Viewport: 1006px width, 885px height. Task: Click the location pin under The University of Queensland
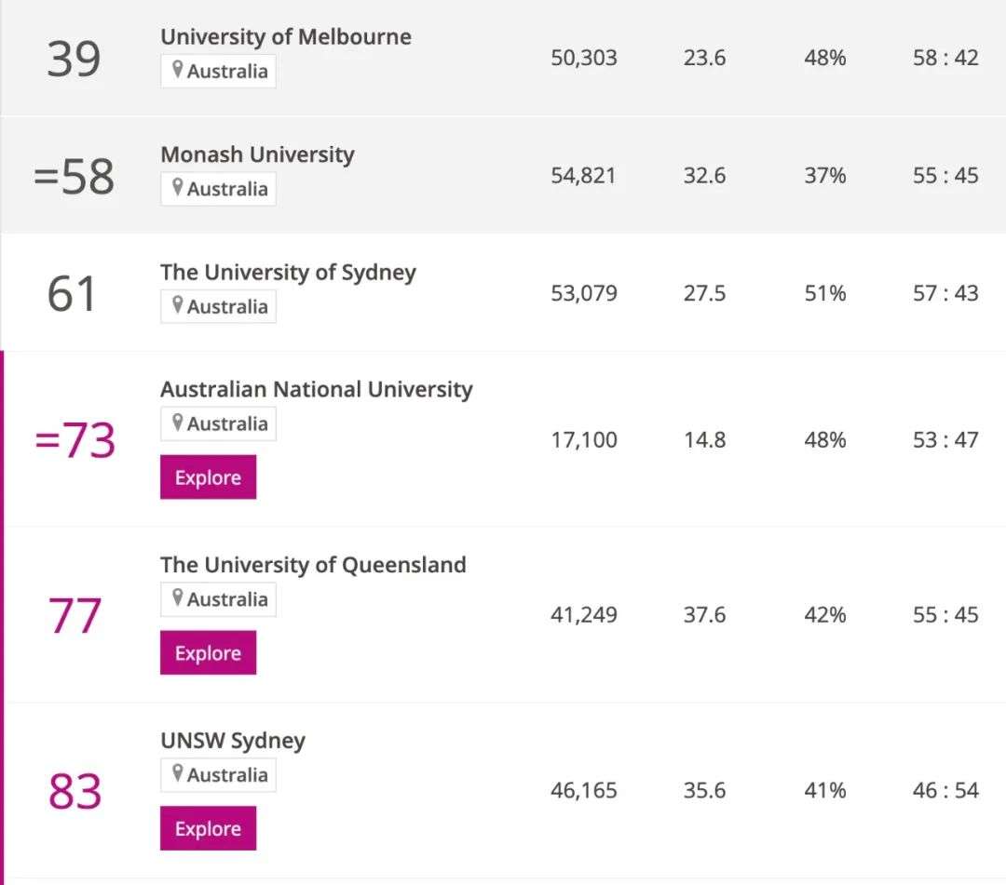click(178, 597)
